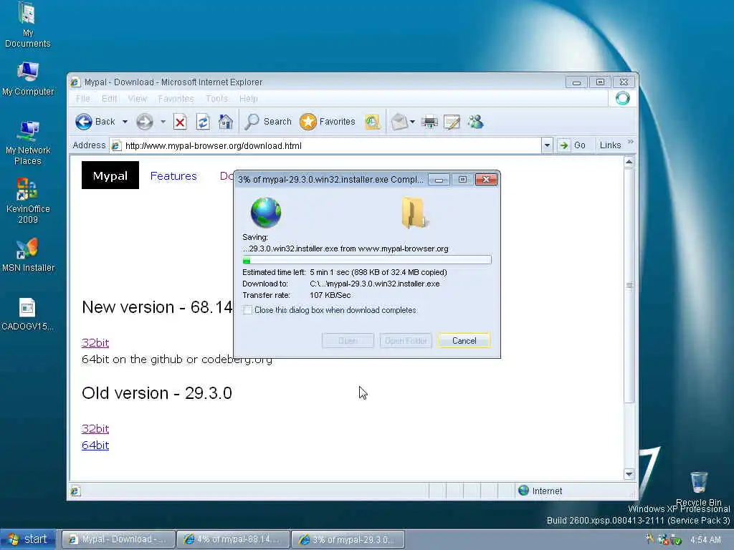
Task: Click the download progress bar
Action: coord(366,260)
